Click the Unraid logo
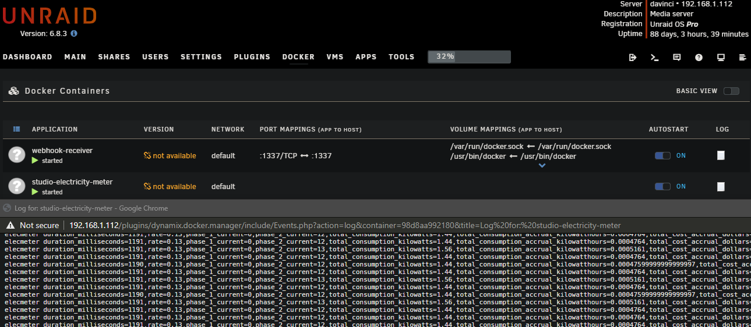The width and height of the screenshot is (751, 327). [x=50, y=16]
